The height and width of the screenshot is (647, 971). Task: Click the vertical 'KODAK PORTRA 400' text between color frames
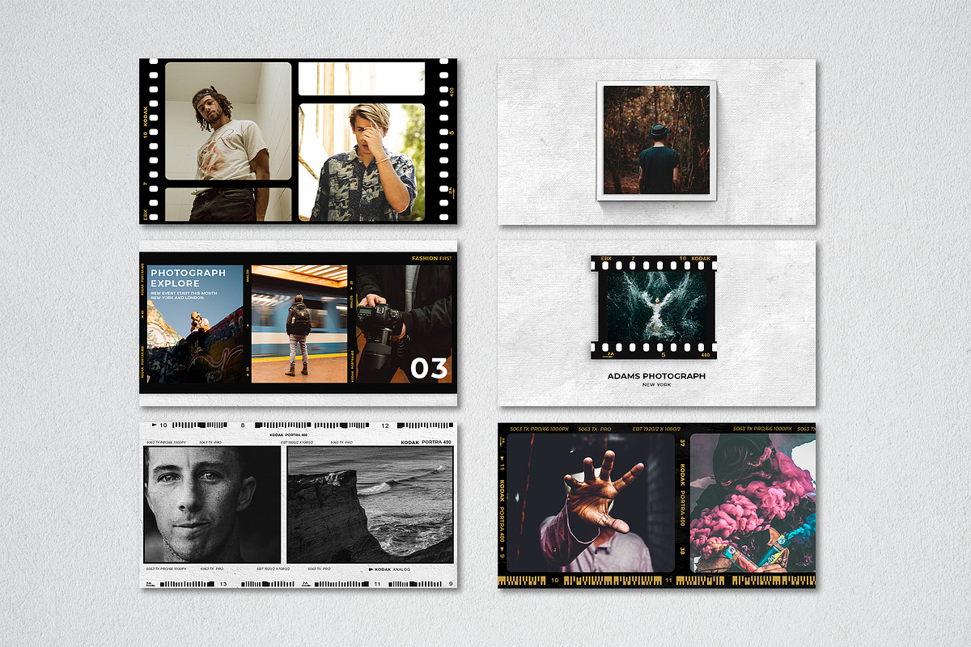[x=682, y=495]
